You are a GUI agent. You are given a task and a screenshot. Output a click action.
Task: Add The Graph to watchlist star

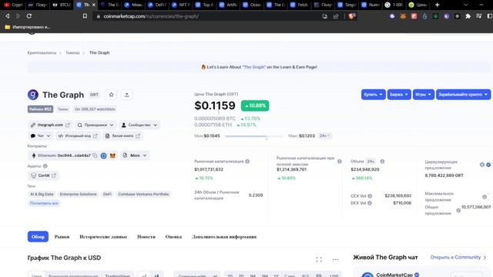pyautogui.click(x=111, y=95)
